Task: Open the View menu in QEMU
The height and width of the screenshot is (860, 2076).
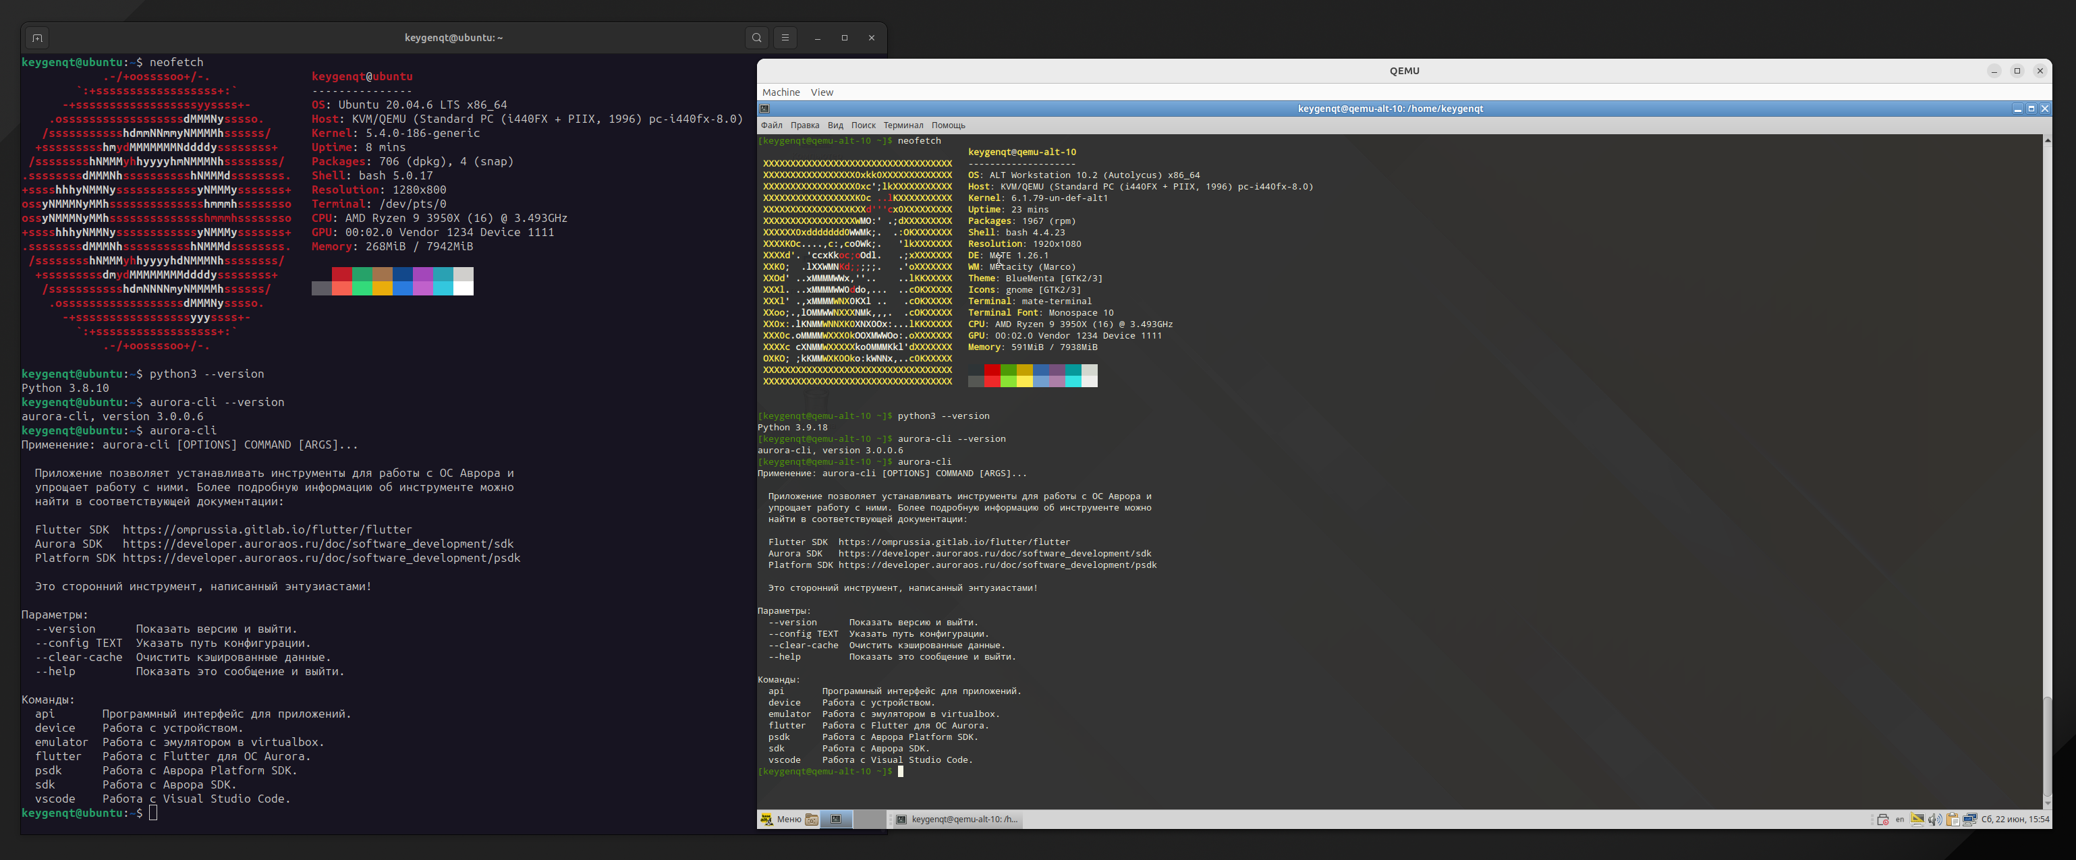Action: click(x=822, y=92)
